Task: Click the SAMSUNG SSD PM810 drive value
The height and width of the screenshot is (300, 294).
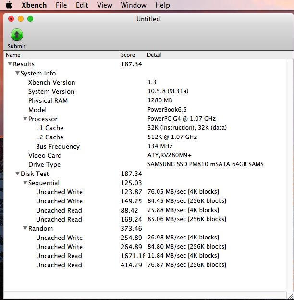Action: (205, 164)
